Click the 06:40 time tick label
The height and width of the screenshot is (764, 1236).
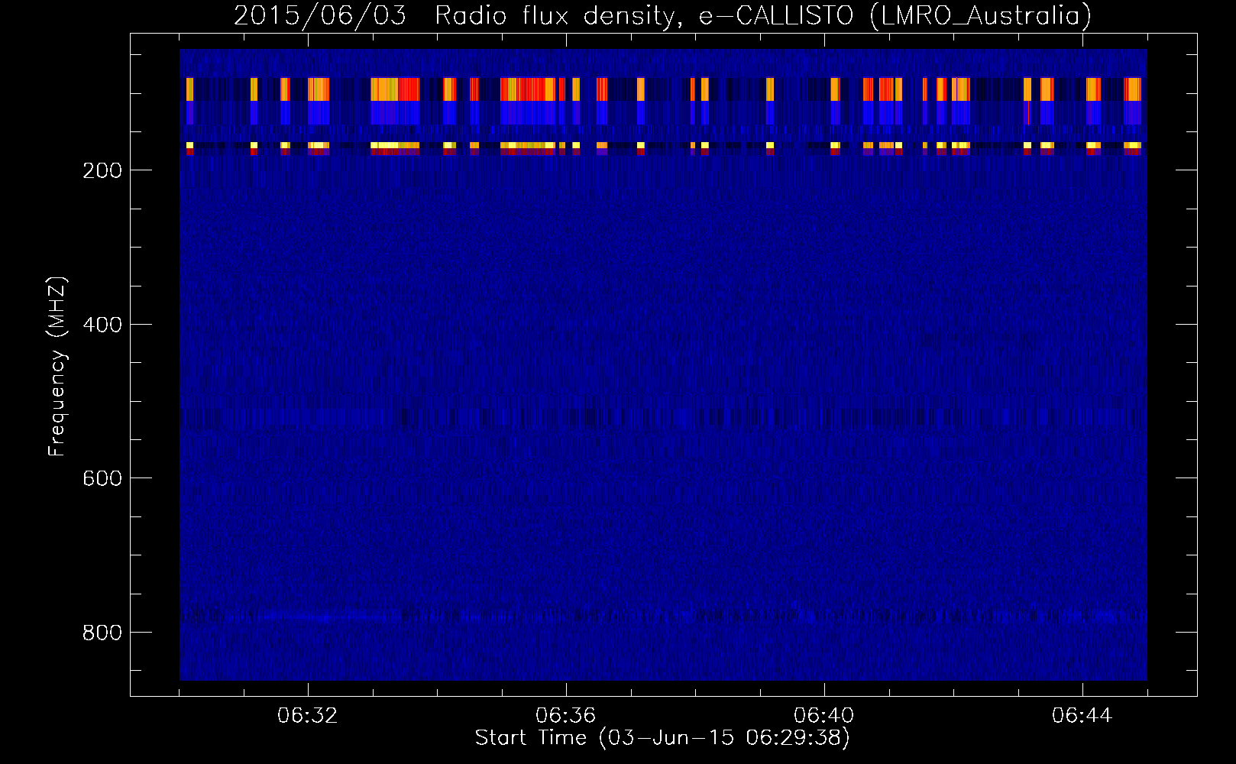(x=824, y=716)
